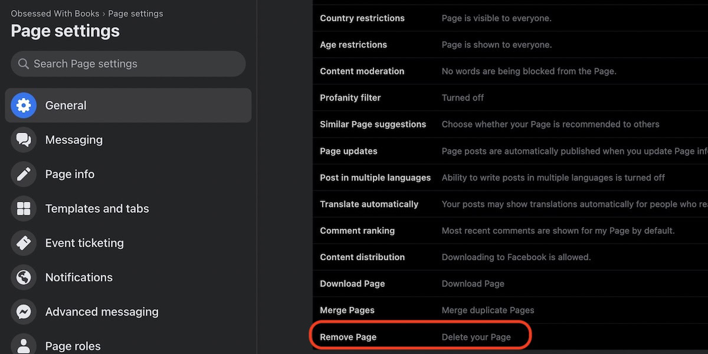Expand the Merge Pages setting
708x354 pixels.
click(347, 310)
